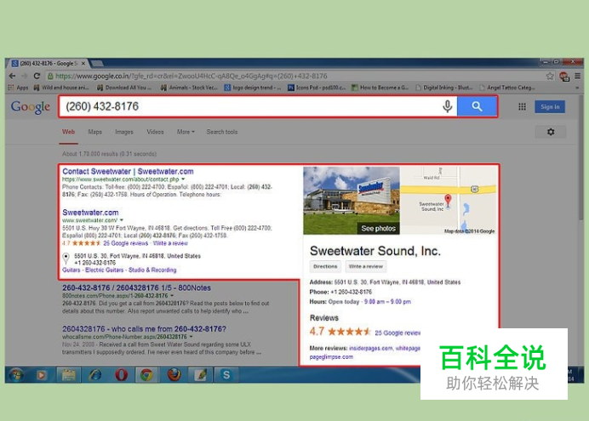589x421 pixels.
Task: Click the blue search magnifier button
Action: pos(477,106)
